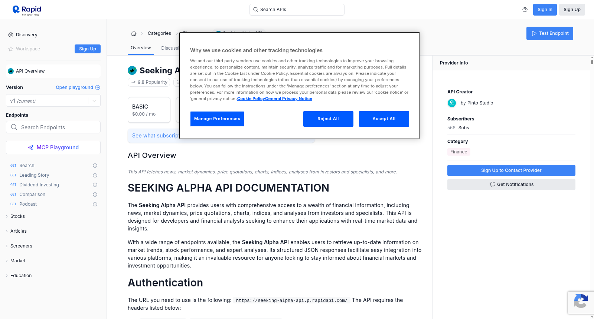This screenshot has width=594, height=319.
Task: Click the API Overview logo icon in sidebar
Action: [11, 71]
